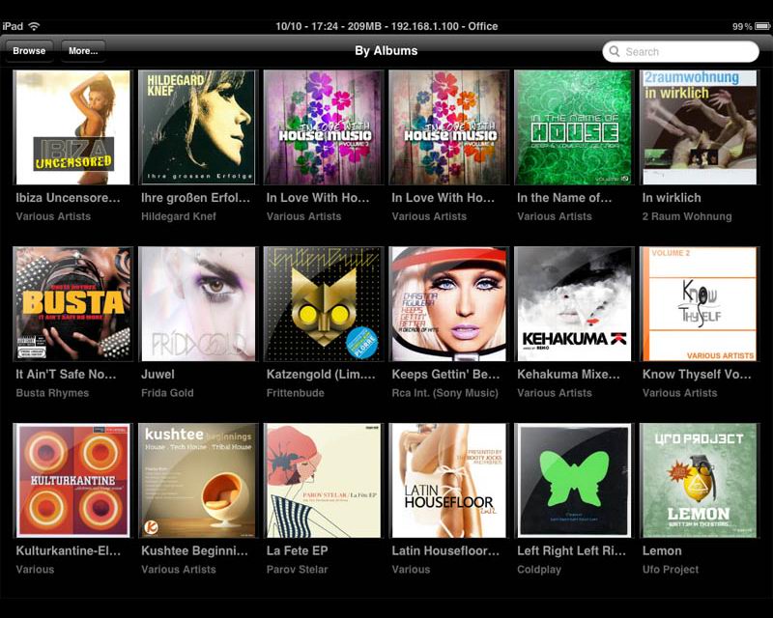Select the 'Kehakuma Mixe…' album title
Image resolution: width=773 pixels, height=618 pixels.
click(x=569, y=374)
